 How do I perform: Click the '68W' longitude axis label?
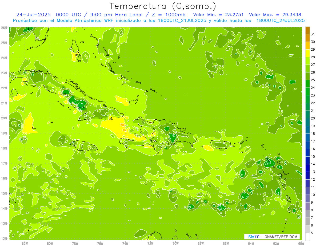(201, 243)
